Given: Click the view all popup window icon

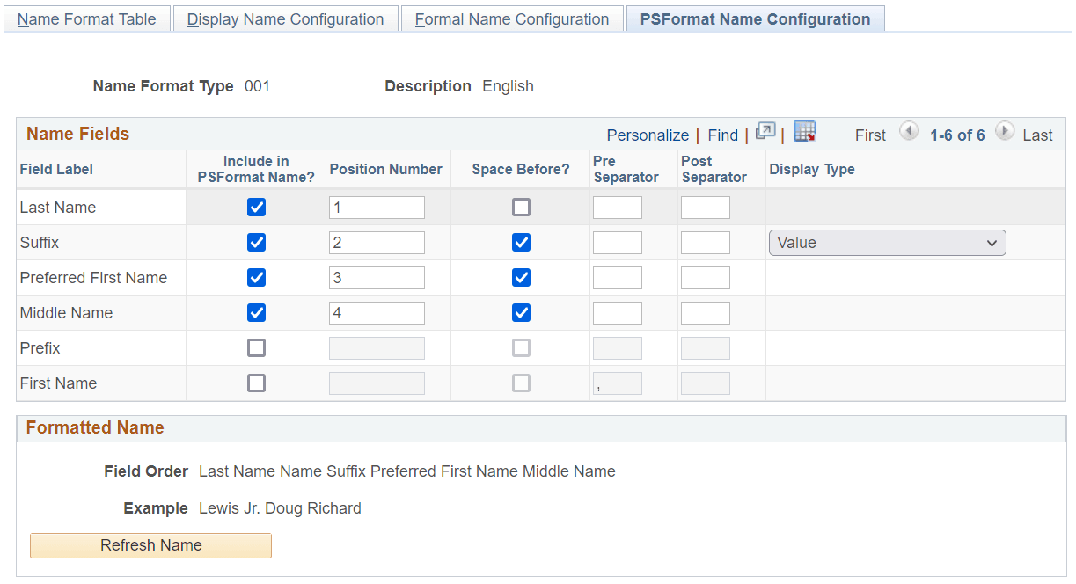Looking at the screenshot, I should (765, 132).
